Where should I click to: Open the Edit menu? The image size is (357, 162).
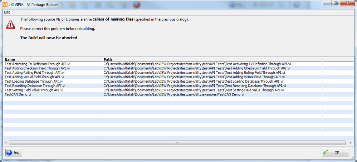(x=7, y=12)
